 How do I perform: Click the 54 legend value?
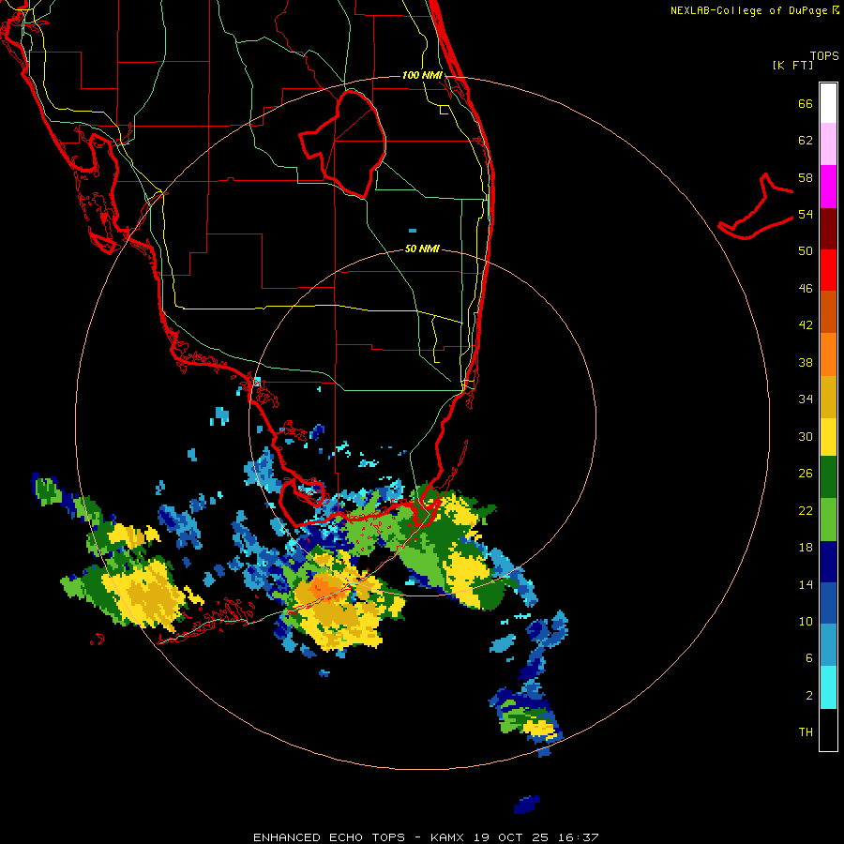coord(806,214)
